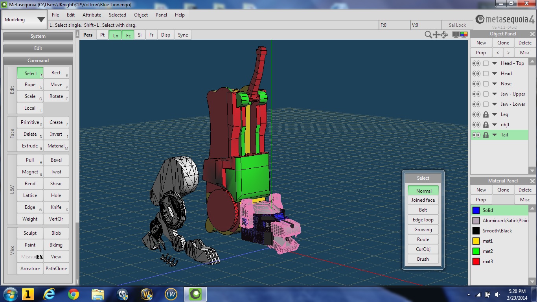Click Clone in the Object Panel
The height and width of the screenshot is (302, 537).
pos(503,43)
